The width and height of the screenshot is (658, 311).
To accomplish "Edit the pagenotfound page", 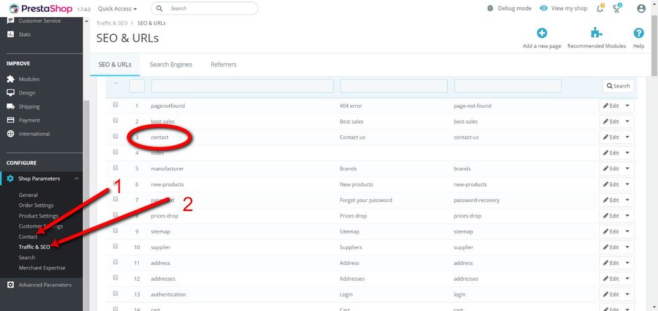I will click(x=611, y=106).
